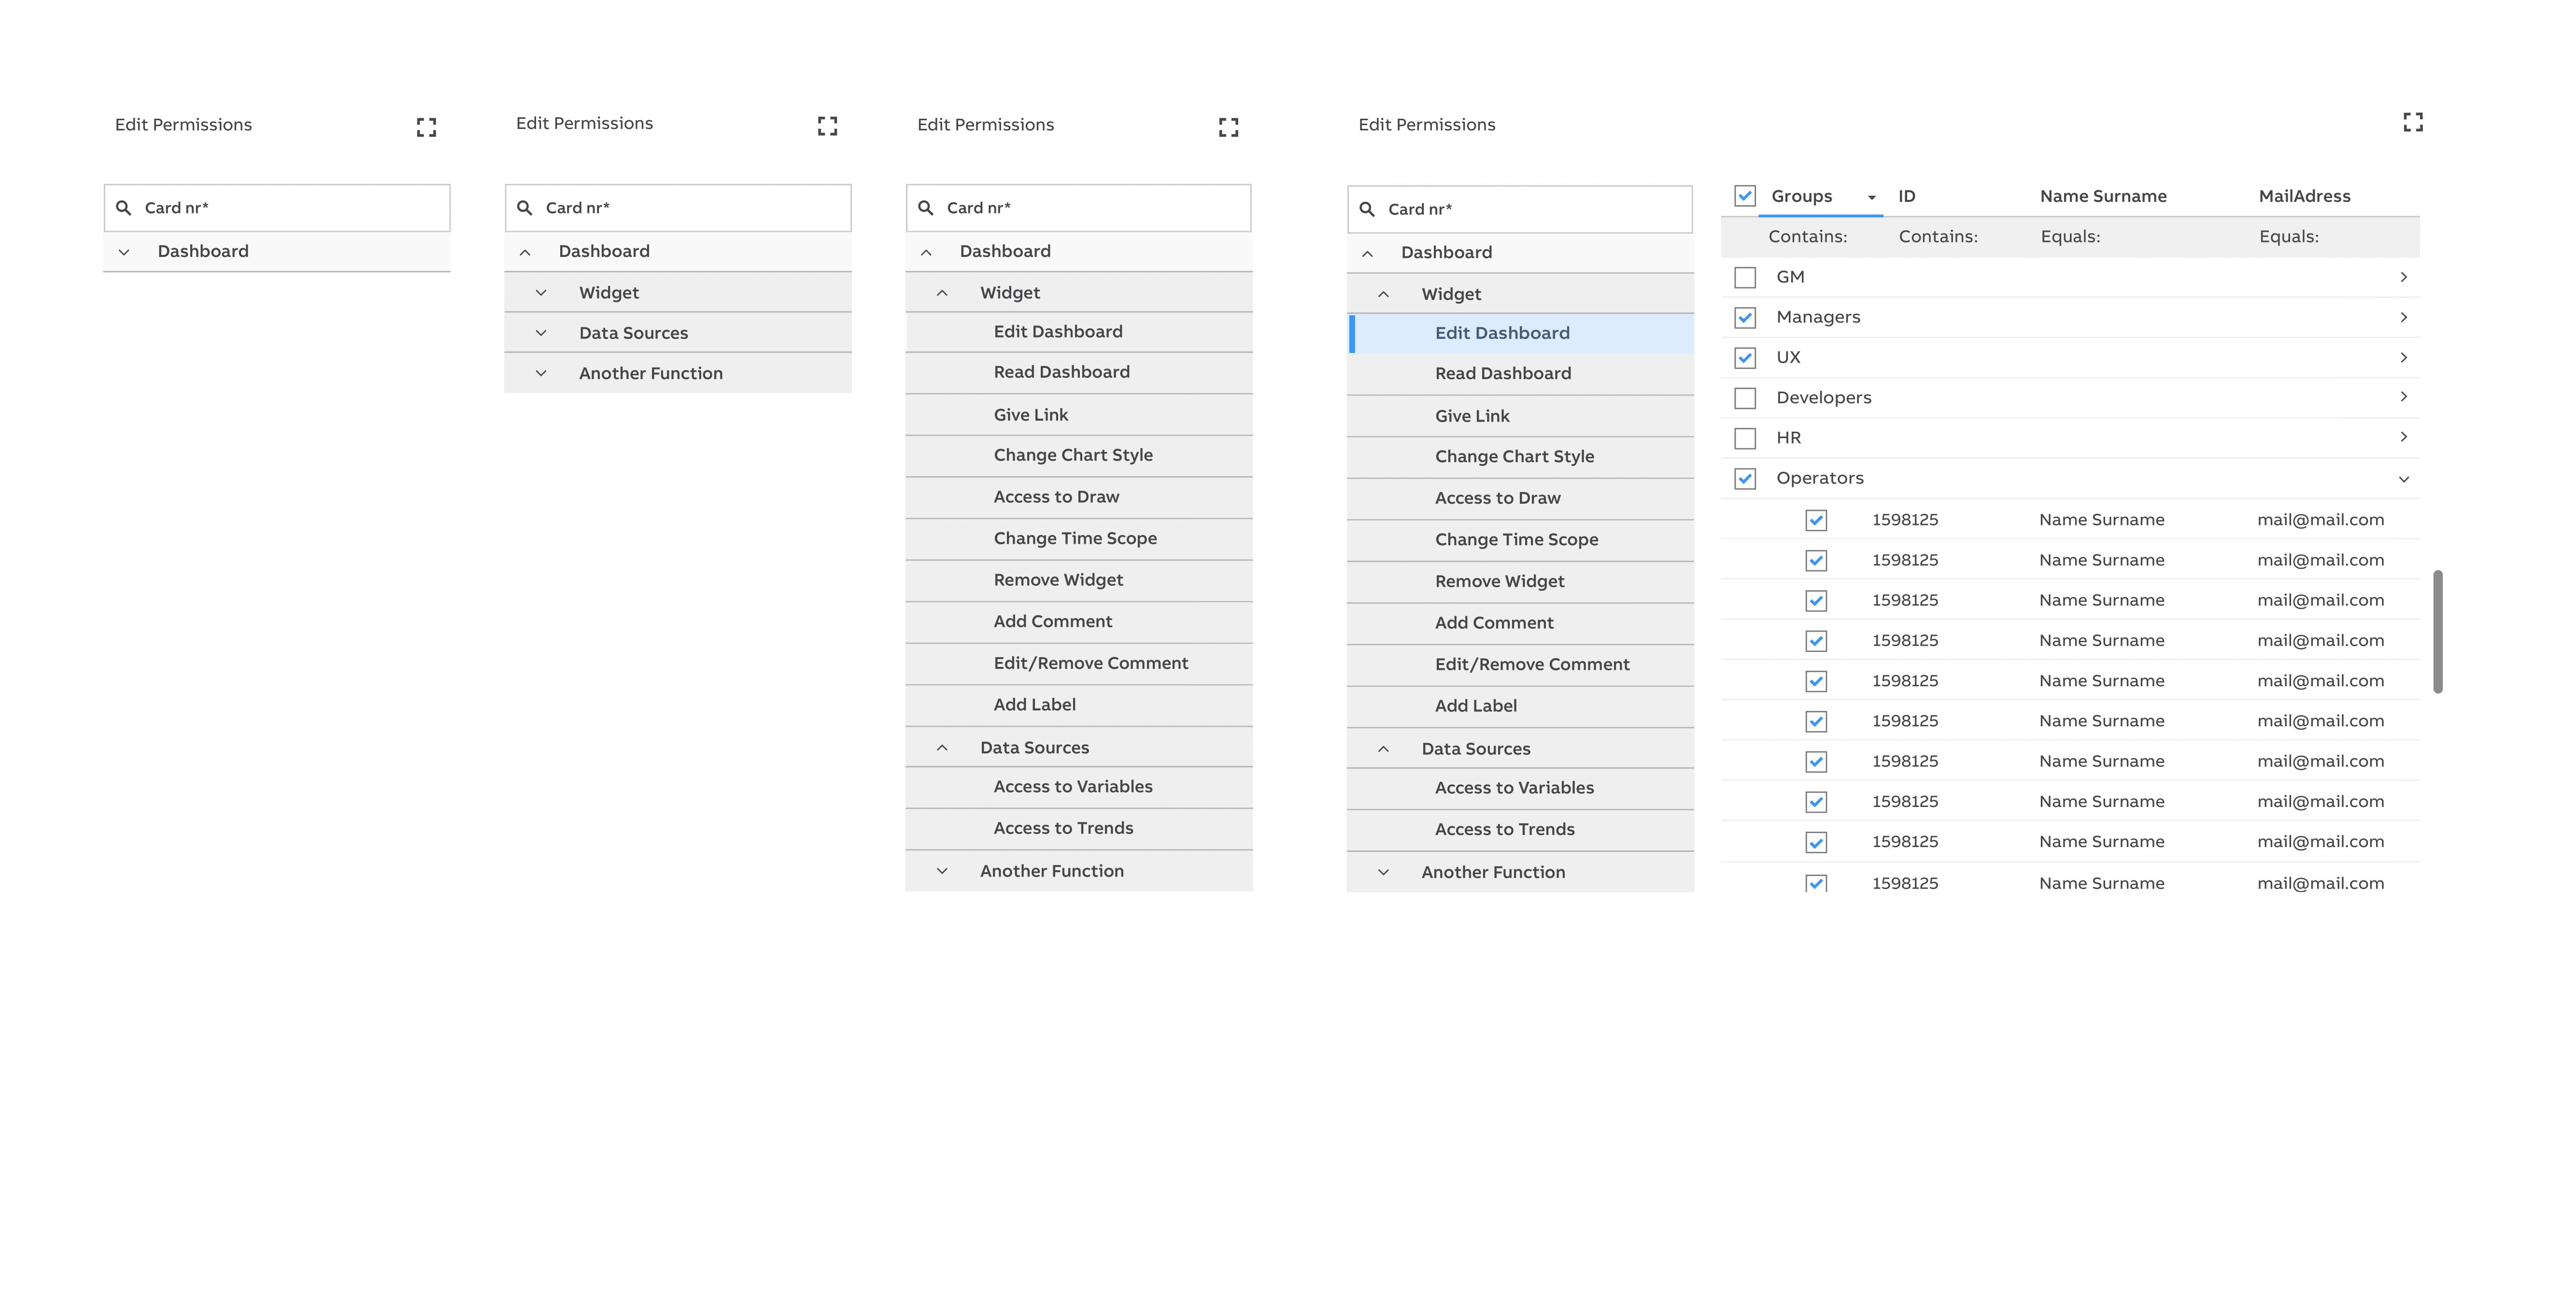Open GM group row arrow
2576x1316 pixels.
(2403, 277)
